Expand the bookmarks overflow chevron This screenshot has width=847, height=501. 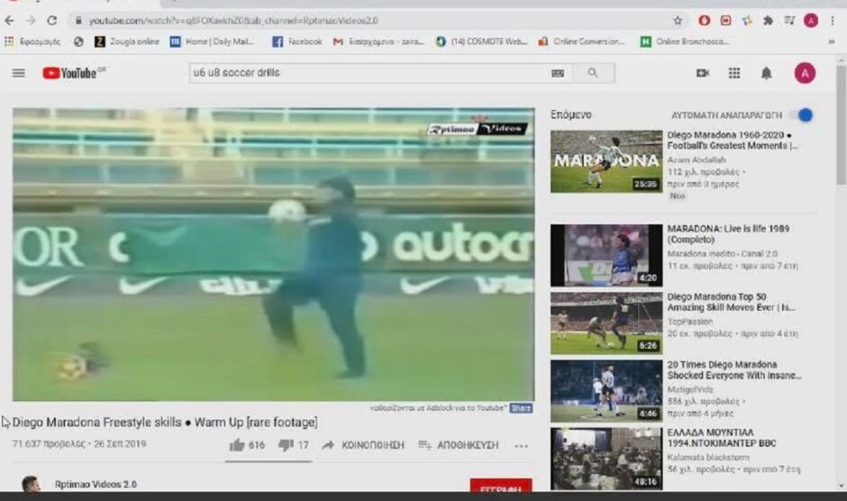pyautogui.click(x=832, y=41)
